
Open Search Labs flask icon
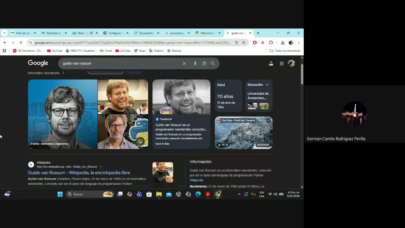271,63
